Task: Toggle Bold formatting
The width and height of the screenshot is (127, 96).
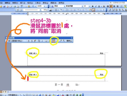Action: 93,6
